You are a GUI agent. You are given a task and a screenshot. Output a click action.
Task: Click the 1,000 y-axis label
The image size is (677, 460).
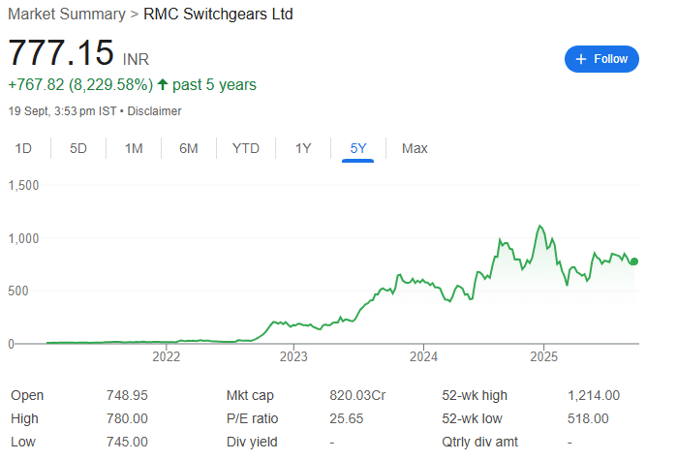point(24,238)
